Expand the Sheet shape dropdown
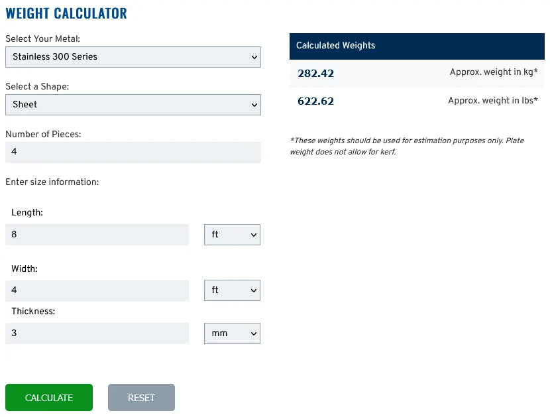 point(133,105)
